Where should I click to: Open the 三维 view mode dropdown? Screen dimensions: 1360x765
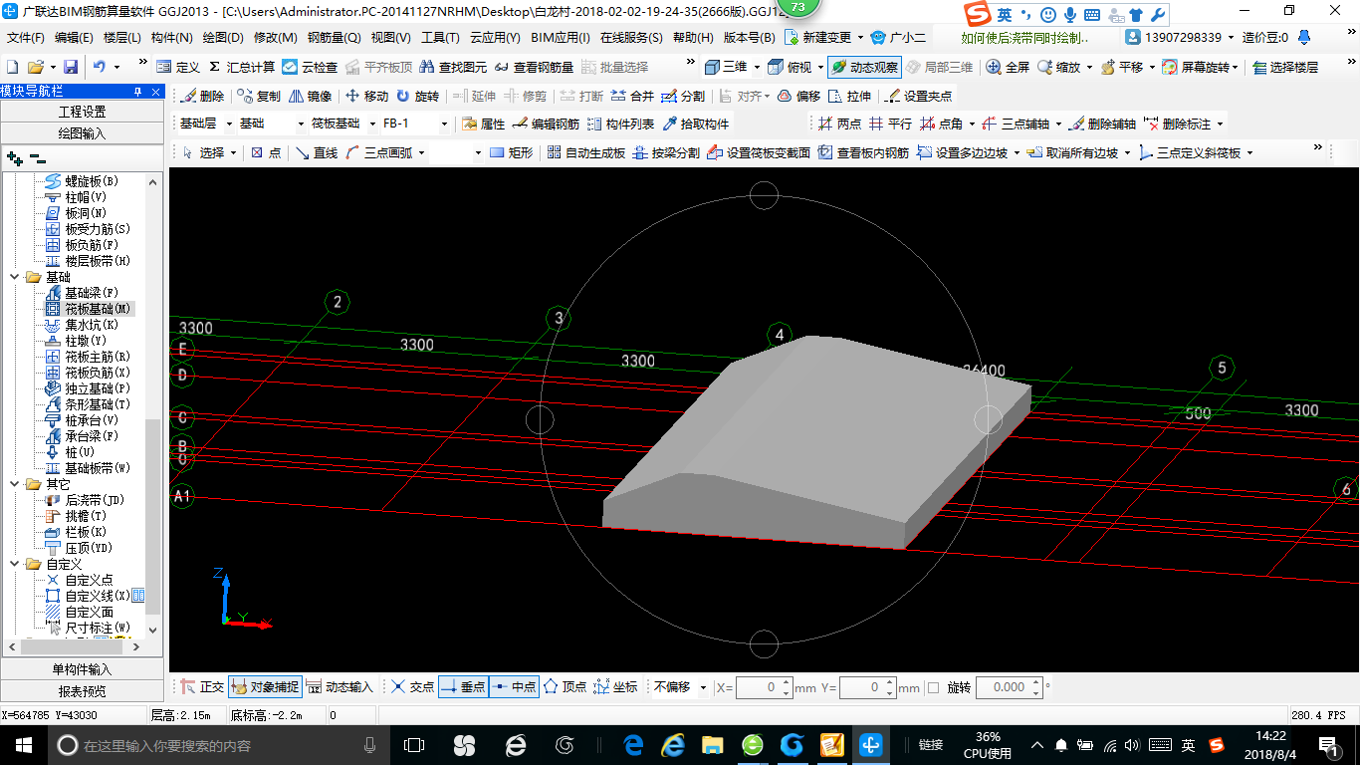coord(756,67)
